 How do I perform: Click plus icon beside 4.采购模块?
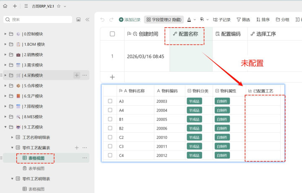pyautogui.click(x=77, y=75)
